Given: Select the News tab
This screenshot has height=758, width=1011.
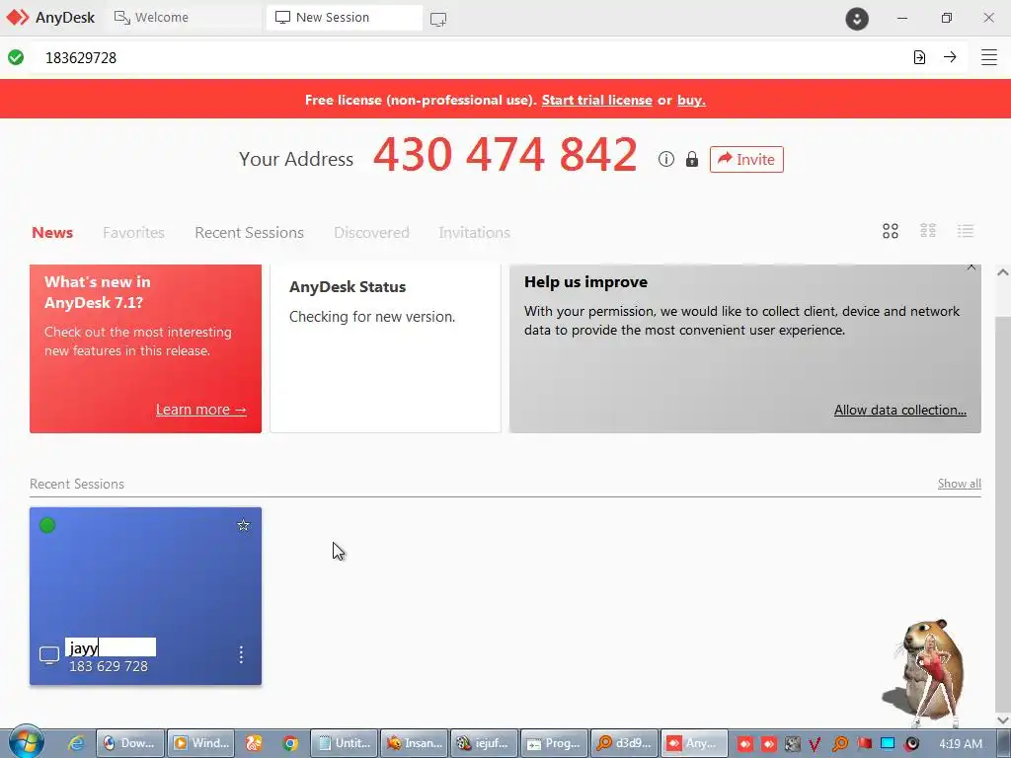Looking at the screenshot, I should tap(52, 233).
